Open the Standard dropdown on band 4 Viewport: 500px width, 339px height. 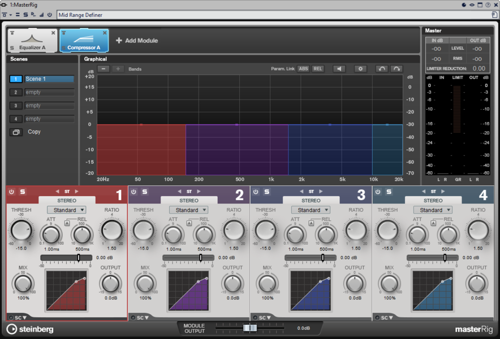pos(433,210)
